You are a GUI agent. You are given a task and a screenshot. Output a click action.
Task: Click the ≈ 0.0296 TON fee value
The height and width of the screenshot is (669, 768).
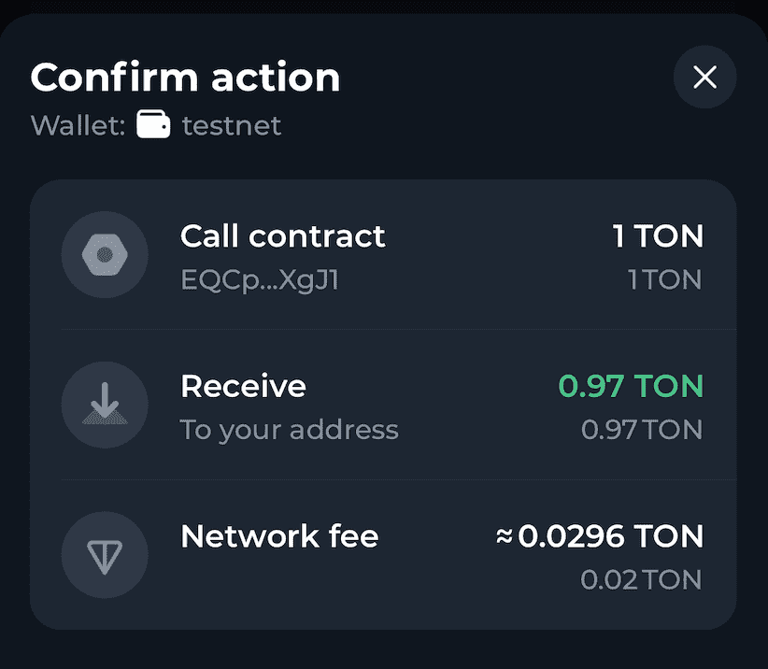tap(610, 536)
